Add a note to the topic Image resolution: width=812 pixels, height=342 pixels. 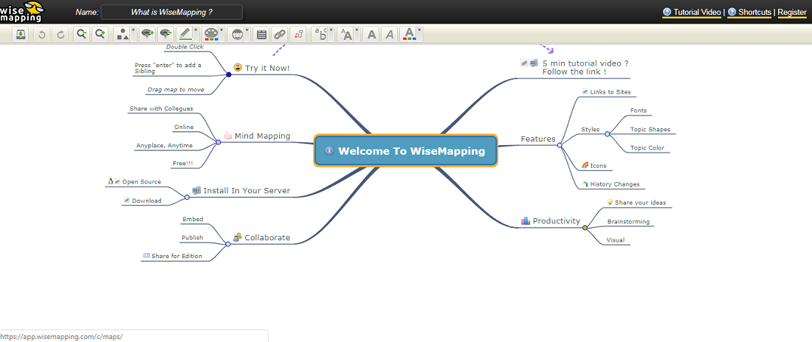[x=261, y=35]
